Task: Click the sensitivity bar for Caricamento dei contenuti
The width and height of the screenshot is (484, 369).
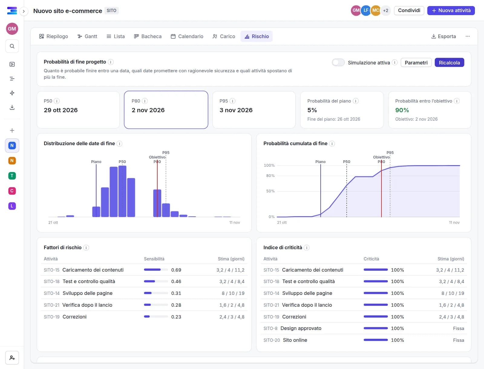Action: pos(156,270)
